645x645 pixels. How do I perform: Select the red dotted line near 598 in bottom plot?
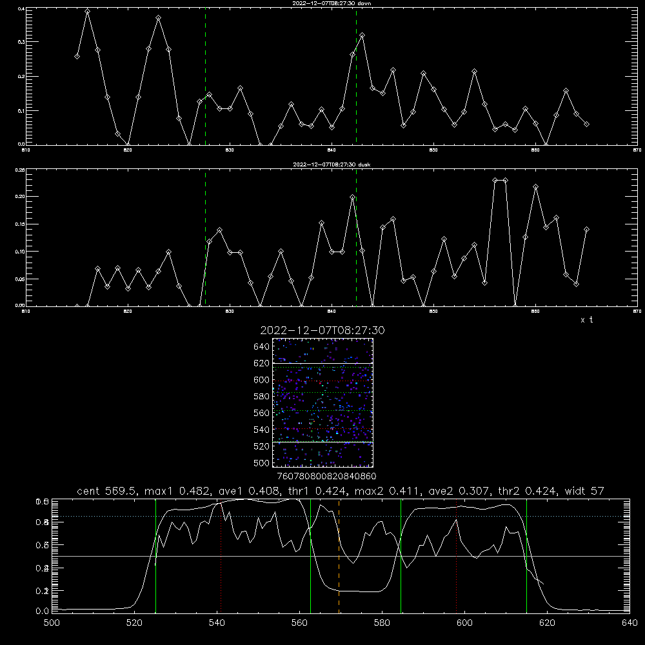pos(456,556)
